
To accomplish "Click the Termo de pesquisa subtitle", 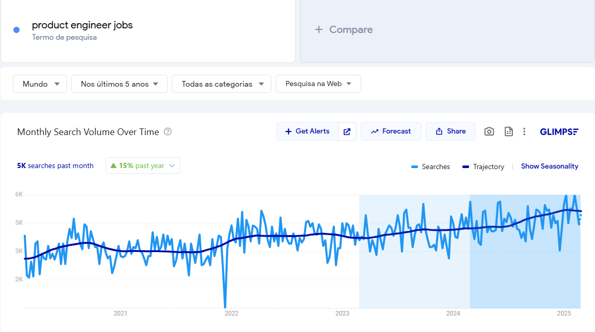I will (64, 37).
